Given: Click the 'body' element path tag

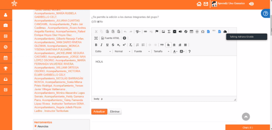Looking at the screenshot, I should [96, 99].
